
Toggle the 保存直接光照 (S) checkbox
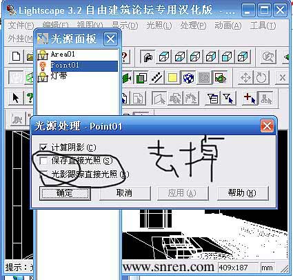point(43,161)
